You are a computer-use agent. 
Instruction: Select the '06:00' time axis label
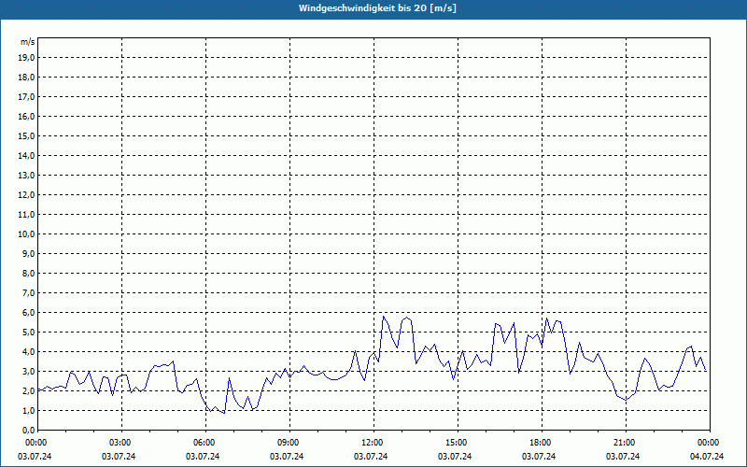[x=203, y=443]
